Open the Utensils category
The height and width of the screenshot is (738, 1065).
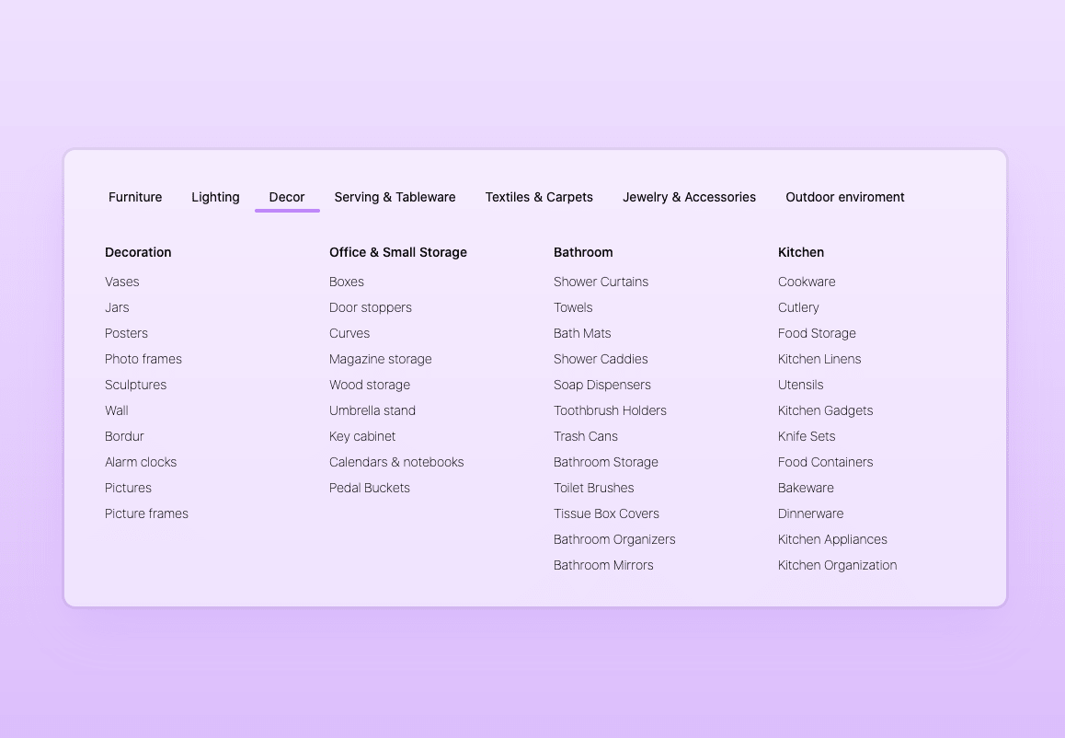[x=800, y=385]
